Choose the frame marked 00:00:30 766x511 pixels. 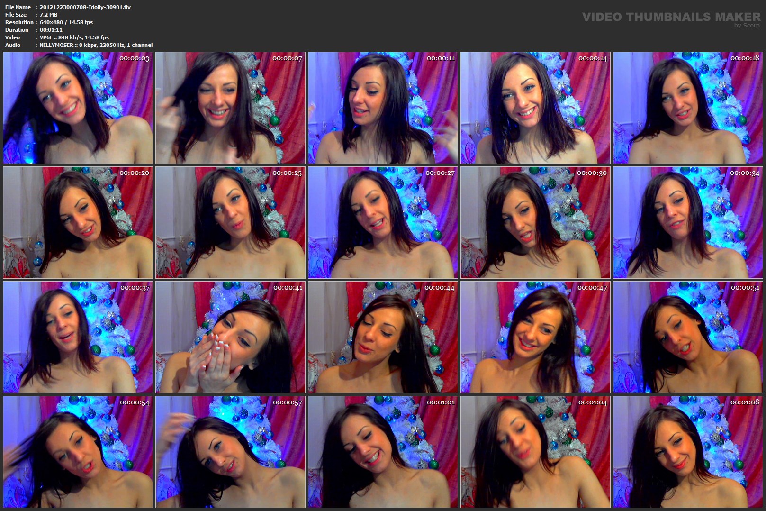point(536,223)
